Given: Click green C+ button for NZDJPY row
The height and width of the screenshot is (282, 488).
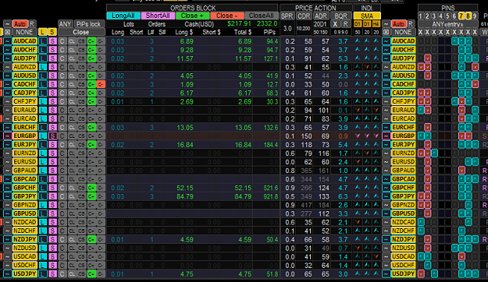Looking at the screenshot, I should tap(91, 239).
